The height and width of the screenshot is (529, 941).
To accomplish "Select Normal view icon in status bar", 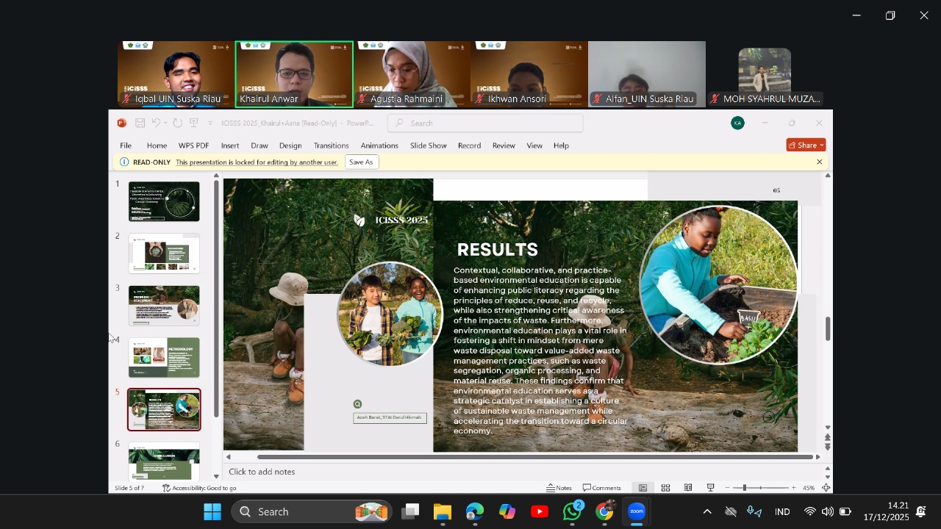I will [643, 488].
